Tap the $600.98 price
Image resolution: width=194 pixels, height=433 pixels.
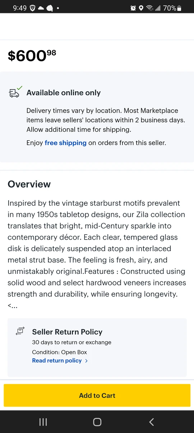tap(32, 56)
